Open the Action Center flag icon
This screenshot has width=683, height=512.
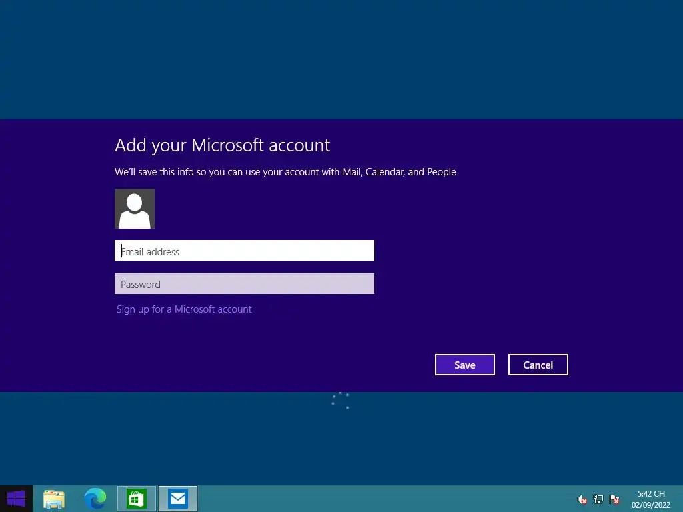tap(614, 499)
